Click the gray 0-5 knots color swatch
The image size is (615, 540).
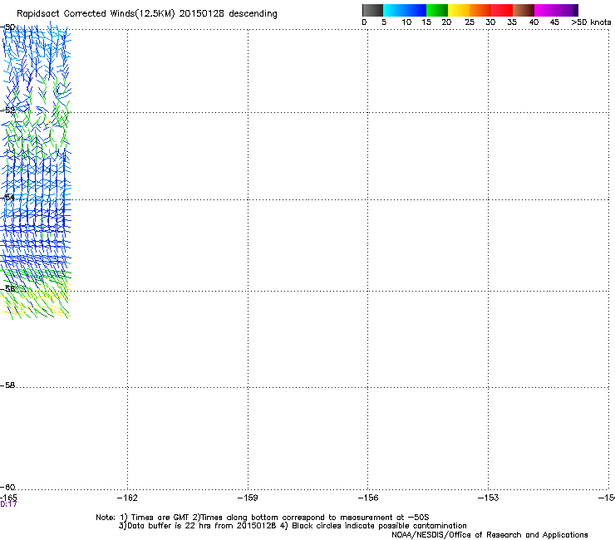[x=372, y=10]
